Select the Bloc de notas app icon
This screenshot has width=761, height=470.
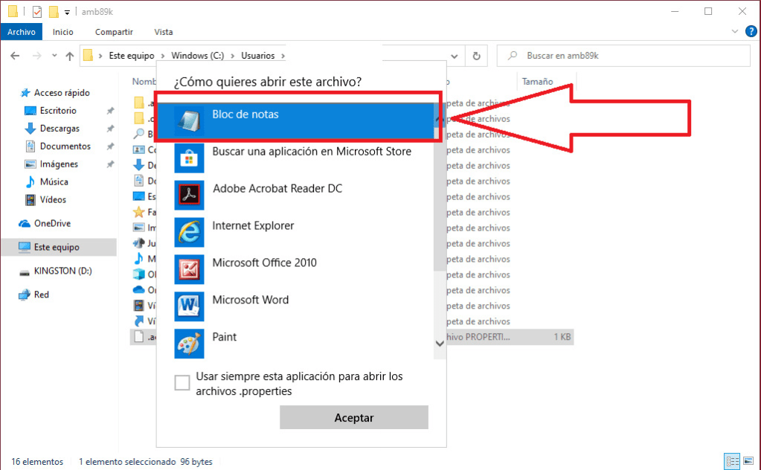point(188,120)
